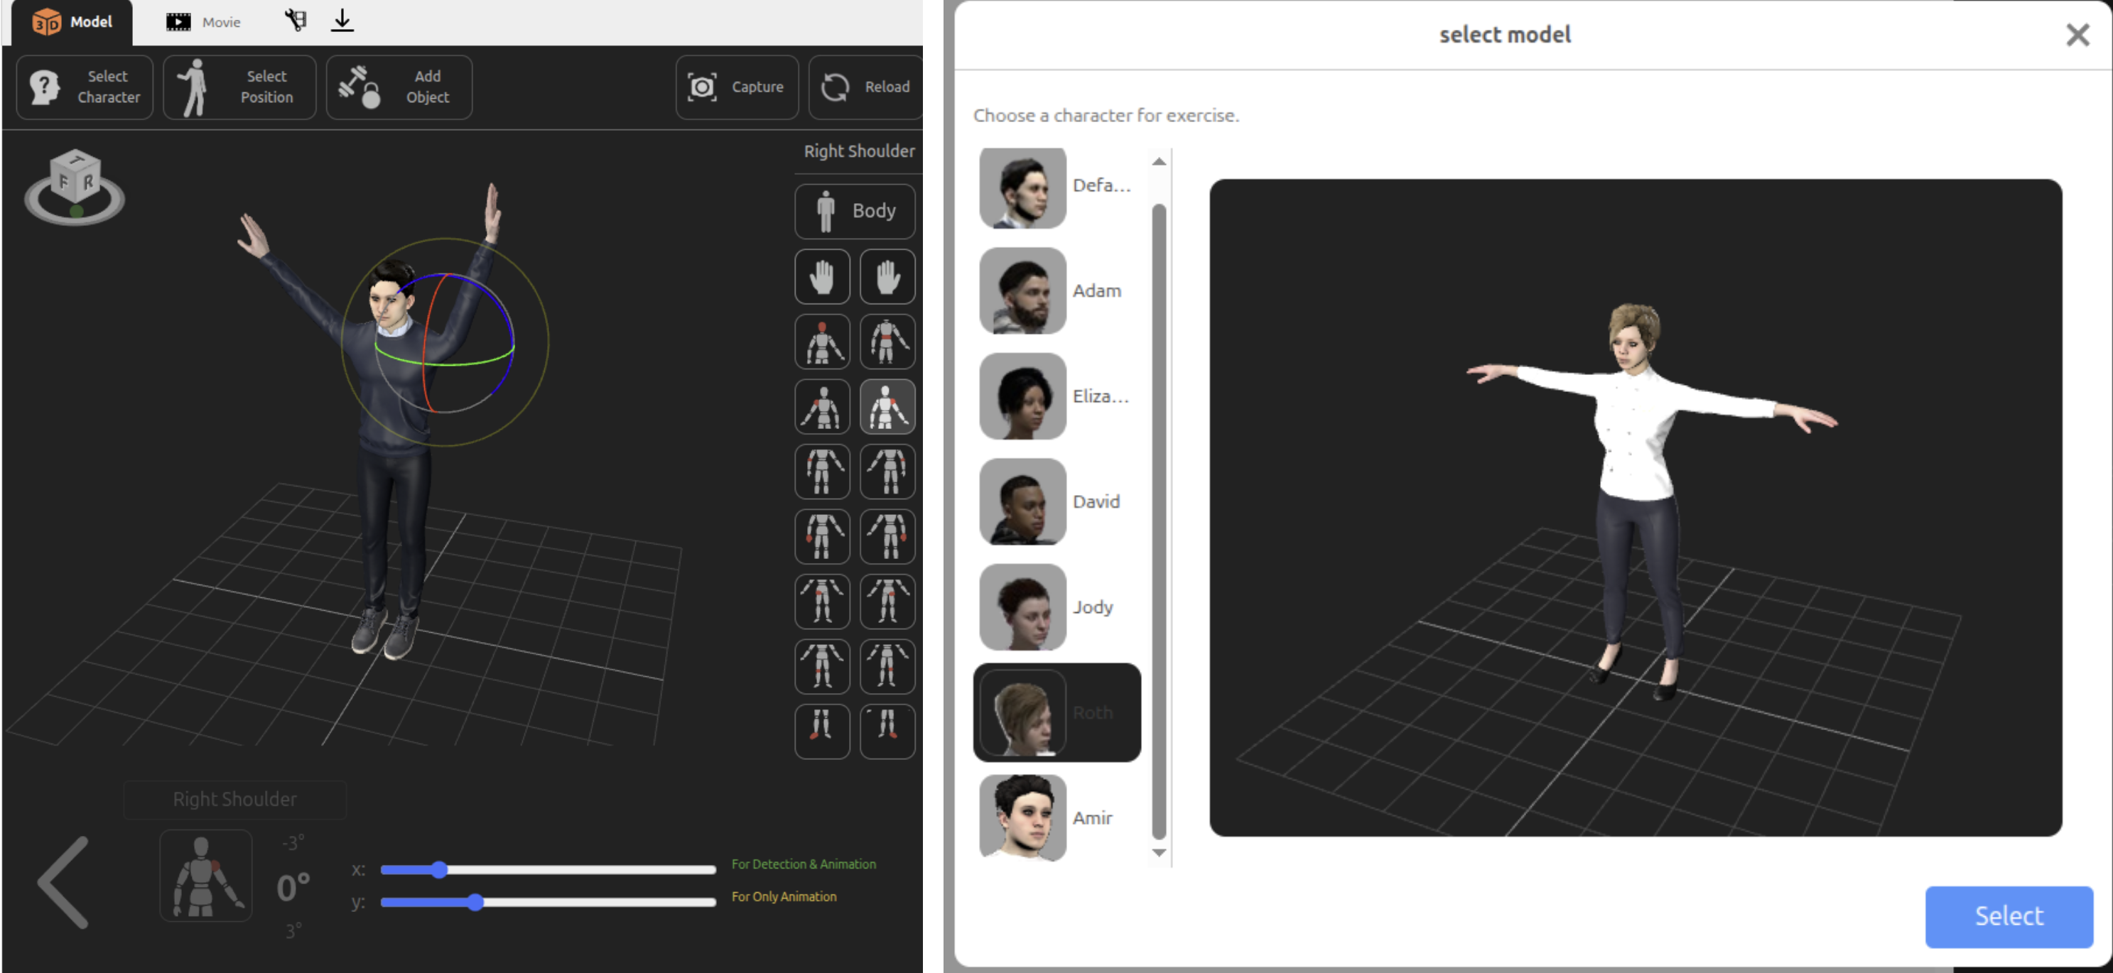
Task: Toggle the Body selection button
Action: tap(855, 211)
